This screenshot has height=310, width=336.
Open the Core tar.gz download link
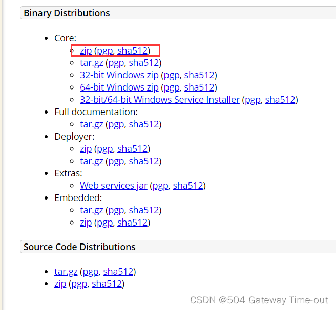point(91,63)
